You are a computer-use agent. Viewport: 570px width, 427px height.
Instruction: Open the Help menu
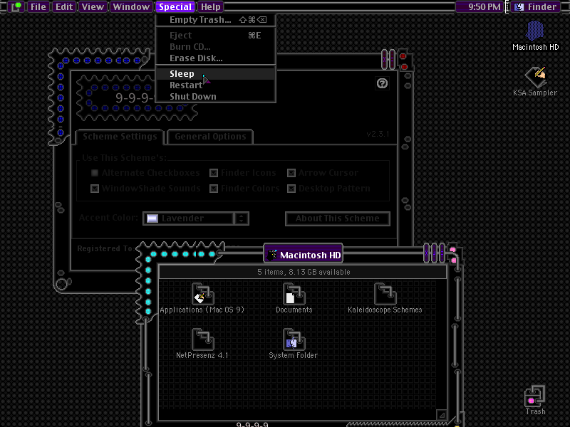pyautogui.click(x=211, y=6)
